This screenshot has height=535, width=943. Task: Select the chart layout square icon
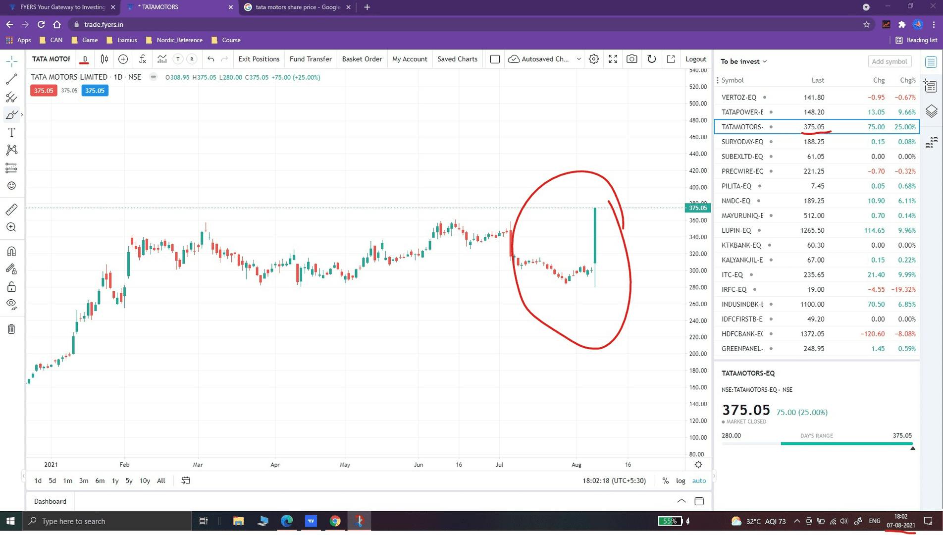[494, 59]
